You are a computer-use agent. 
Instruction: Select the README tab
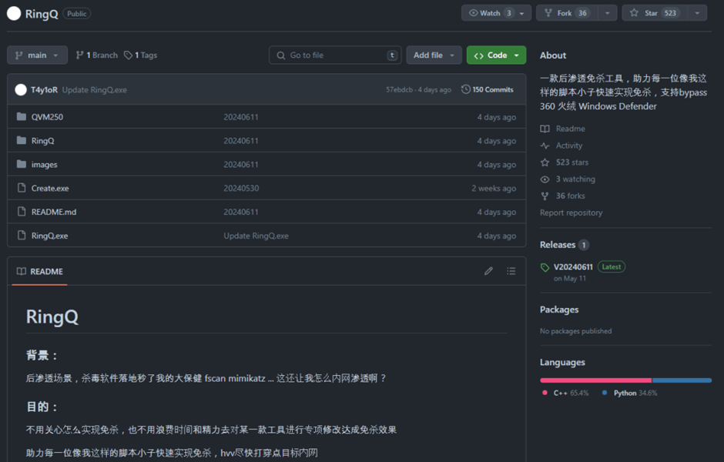(40, 271)
